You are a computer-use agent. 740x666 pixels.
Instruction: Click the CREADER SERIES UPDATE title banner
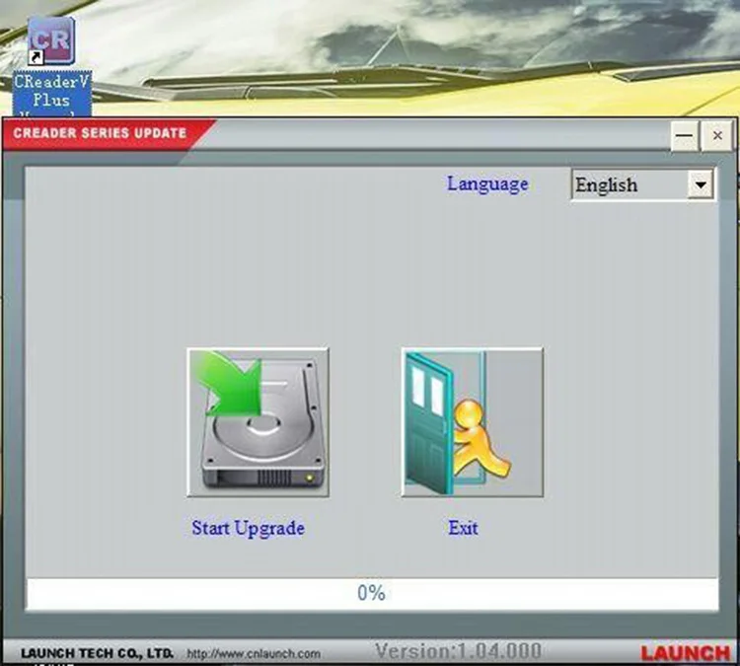[100, 133]
